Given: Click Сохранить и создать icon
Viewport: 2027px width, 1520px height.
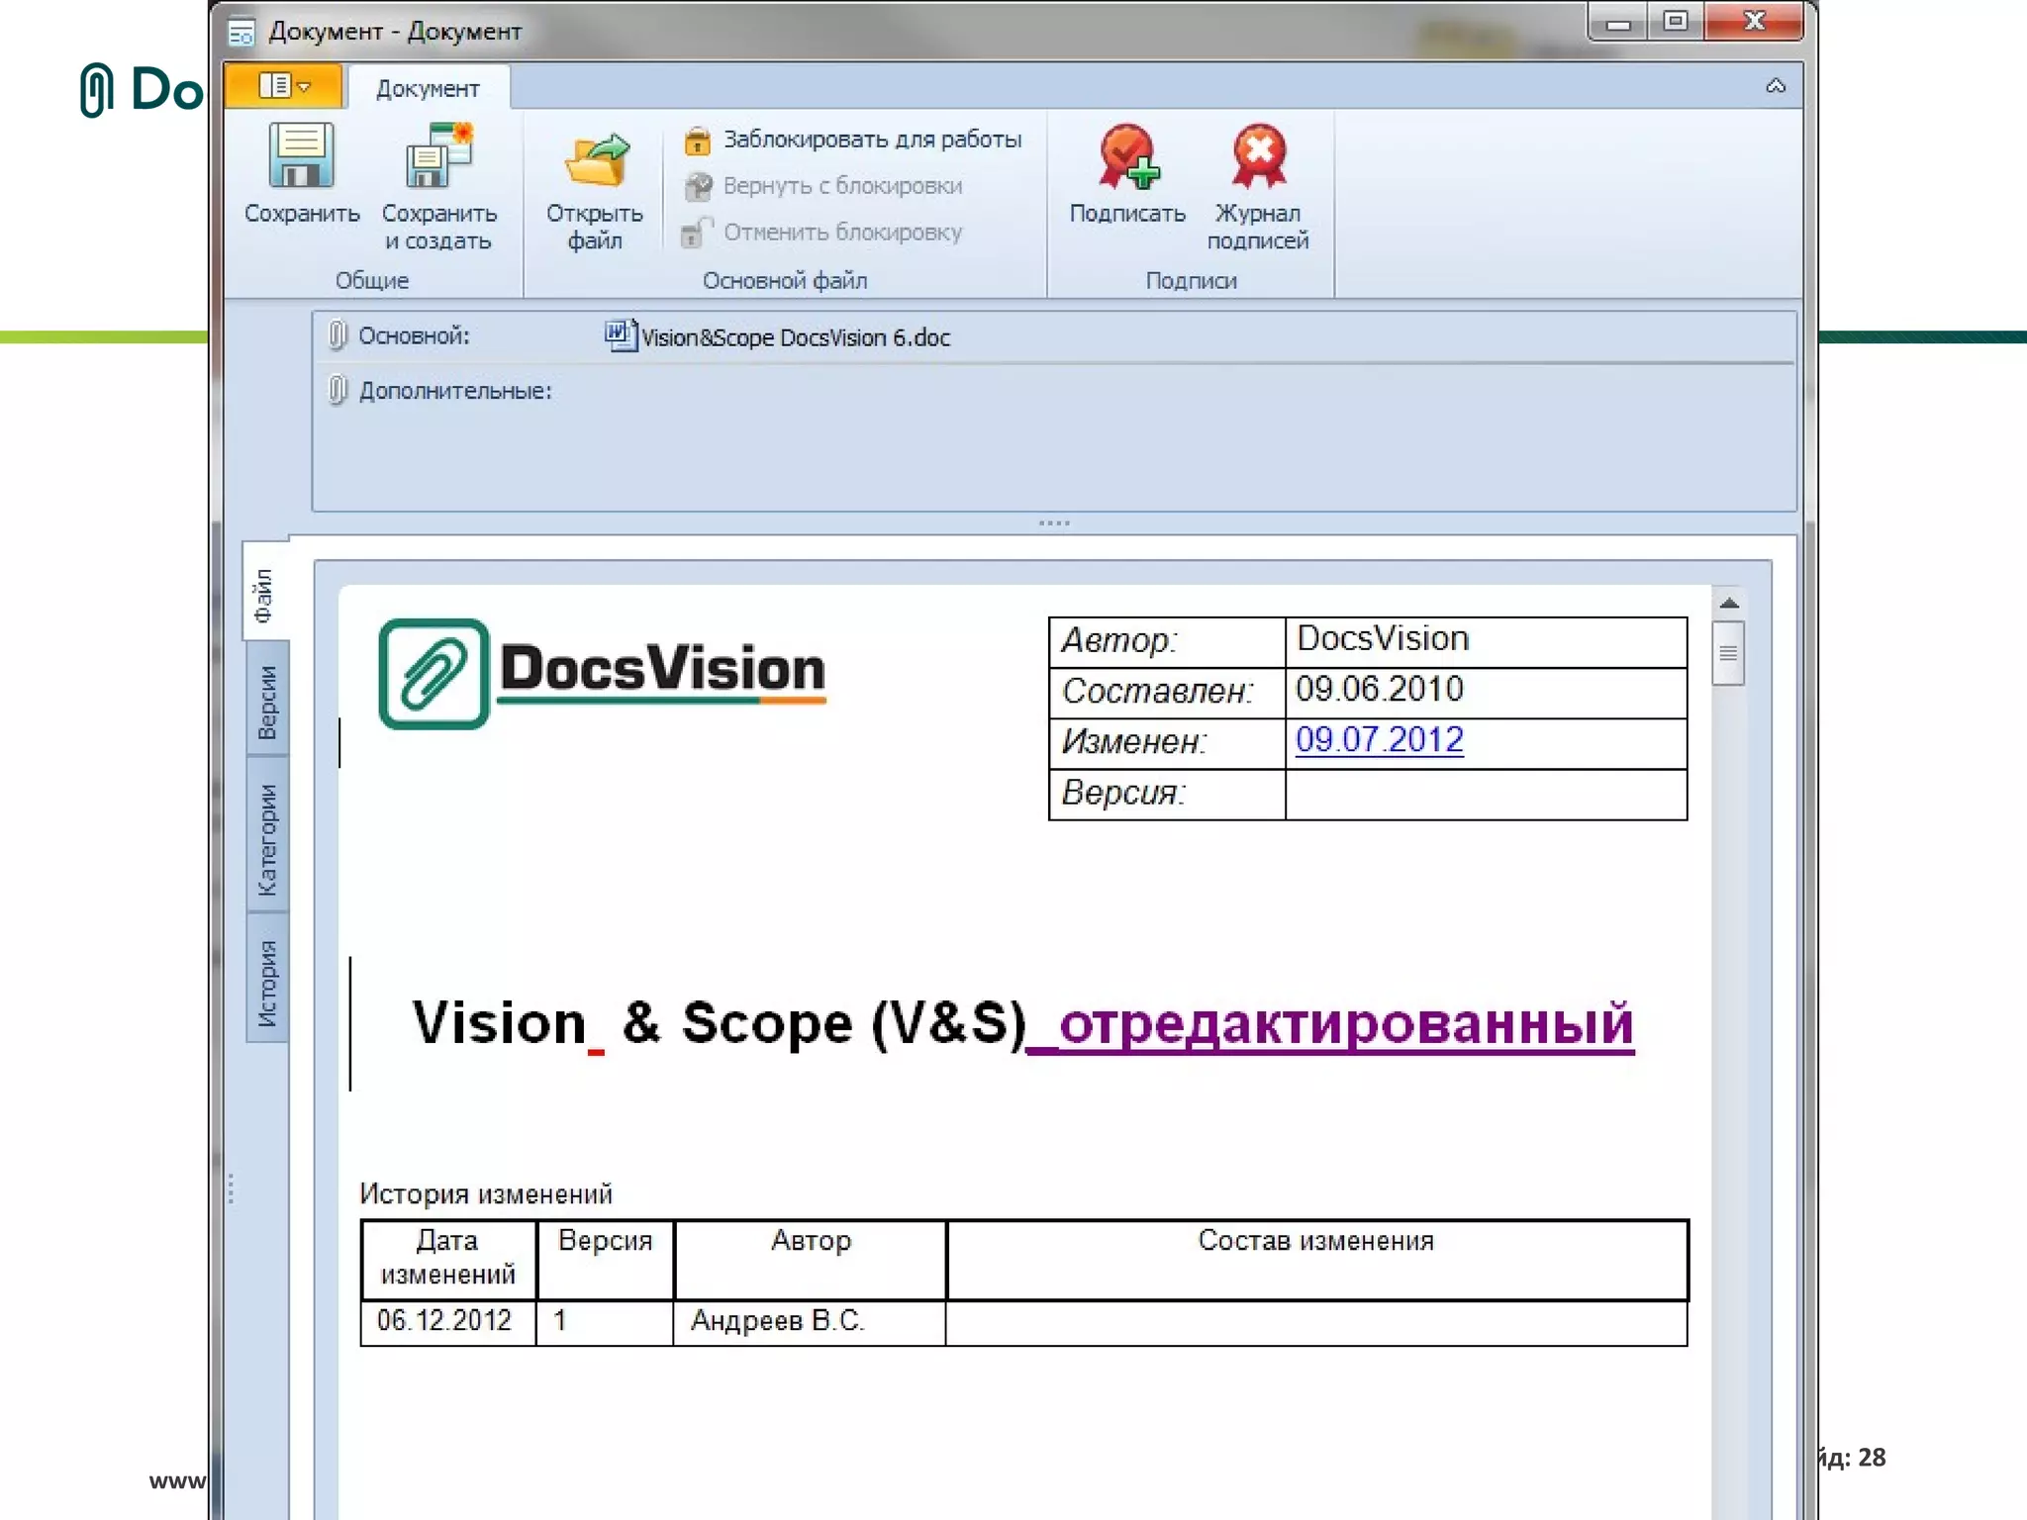Looking at the screenshot, I should pyautogui.click(x=438, y=156).
